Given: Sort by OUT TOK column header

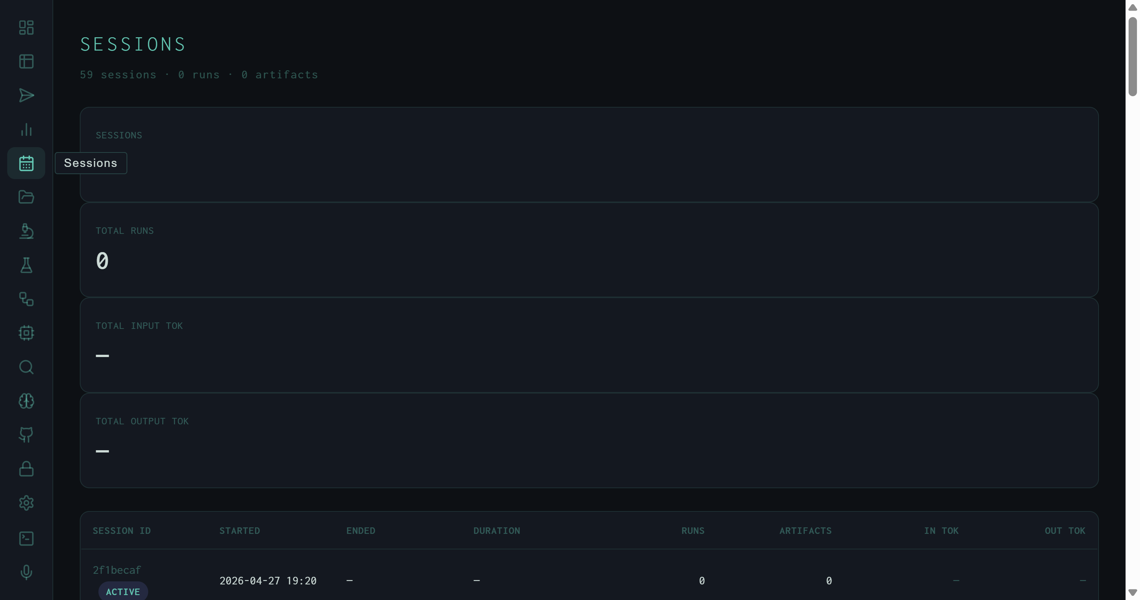Looking at the screenshot, I should 1065,530.
